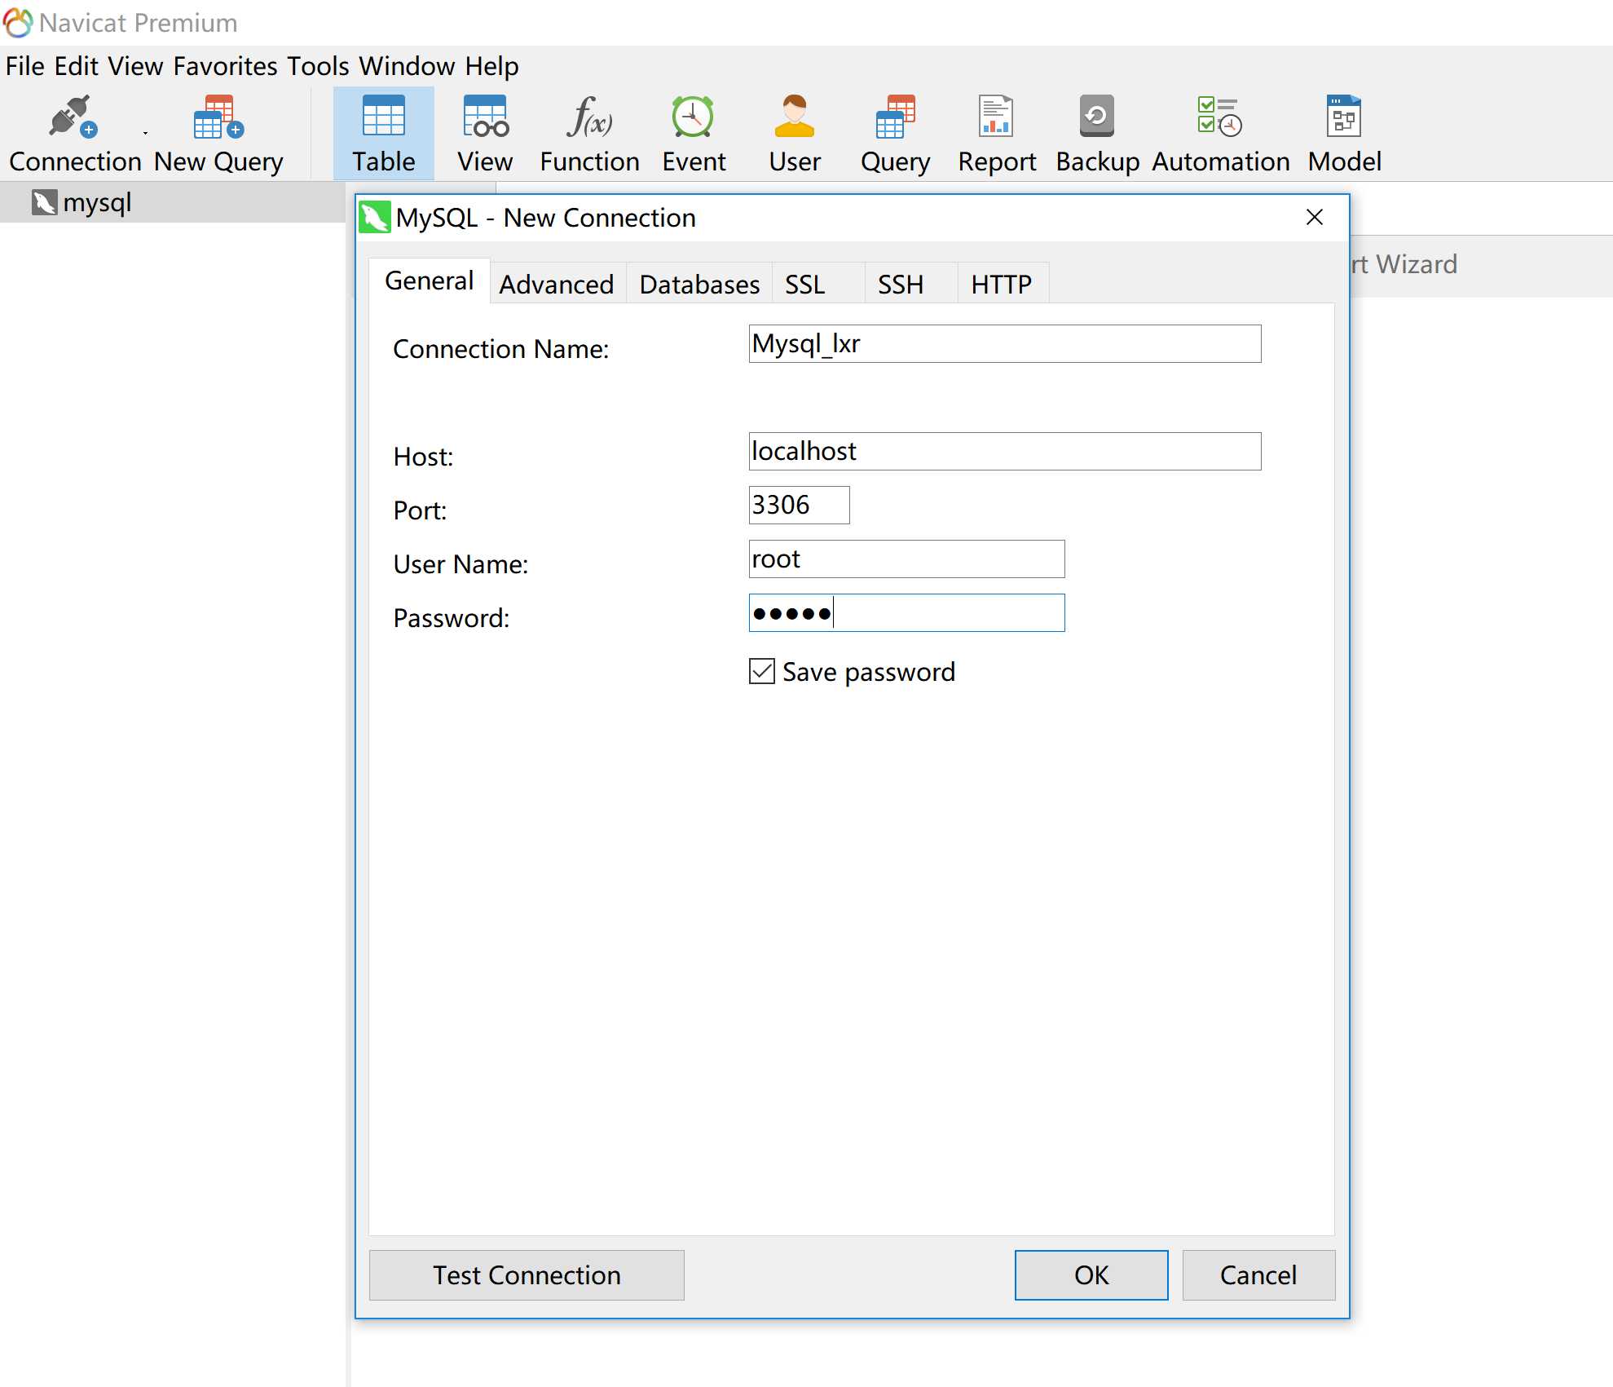Screen dimensions: 1613x1387
Task: Click the Connection Name input field
Action: click(1004, 344)
